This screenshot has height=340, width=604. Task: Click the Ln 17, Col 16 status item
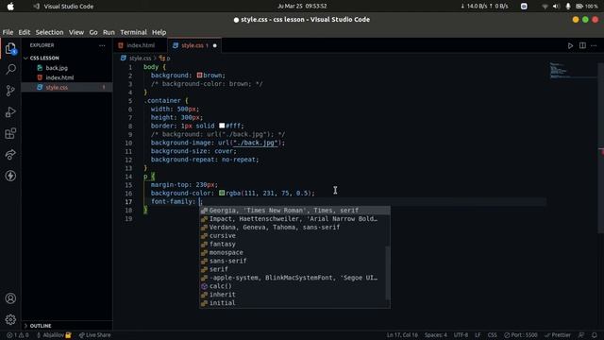pyautogui.click(x=402, y=335)
